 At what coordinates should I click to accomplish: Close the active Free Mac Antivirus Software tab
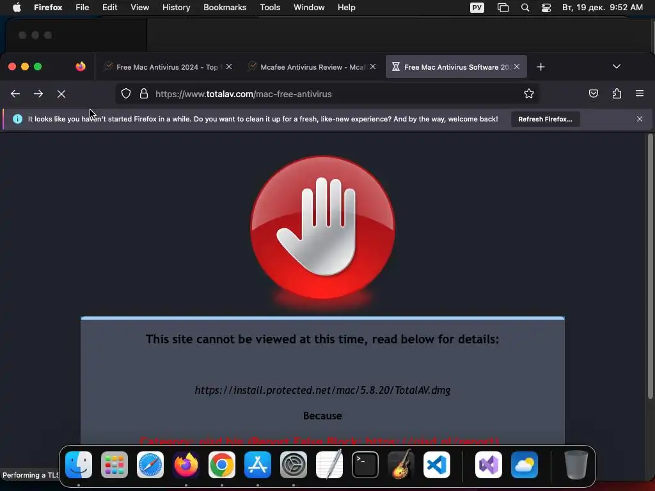coord(517,66)
